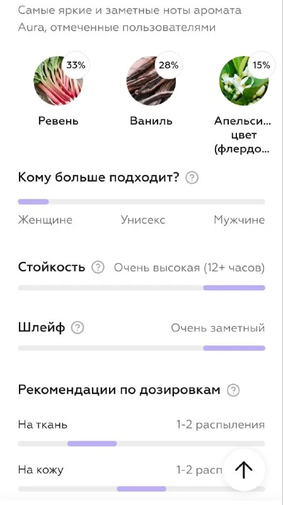This screenshot has height=505, width=283.
Task: Click the Ревень note label
Action: [x=58, y=121]
